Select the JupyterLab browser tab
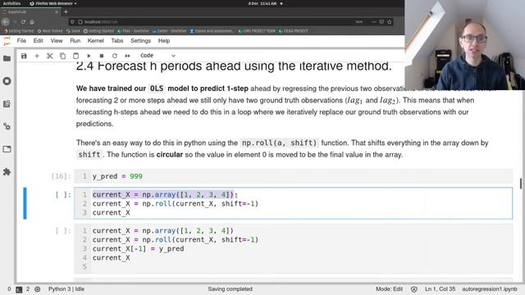The image size is (525, 295). [x=30, y=12]
